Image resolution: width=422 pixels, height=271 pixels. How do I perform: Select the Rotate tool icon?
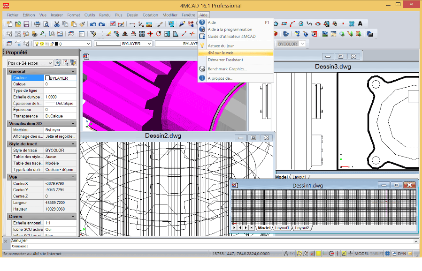159,34
